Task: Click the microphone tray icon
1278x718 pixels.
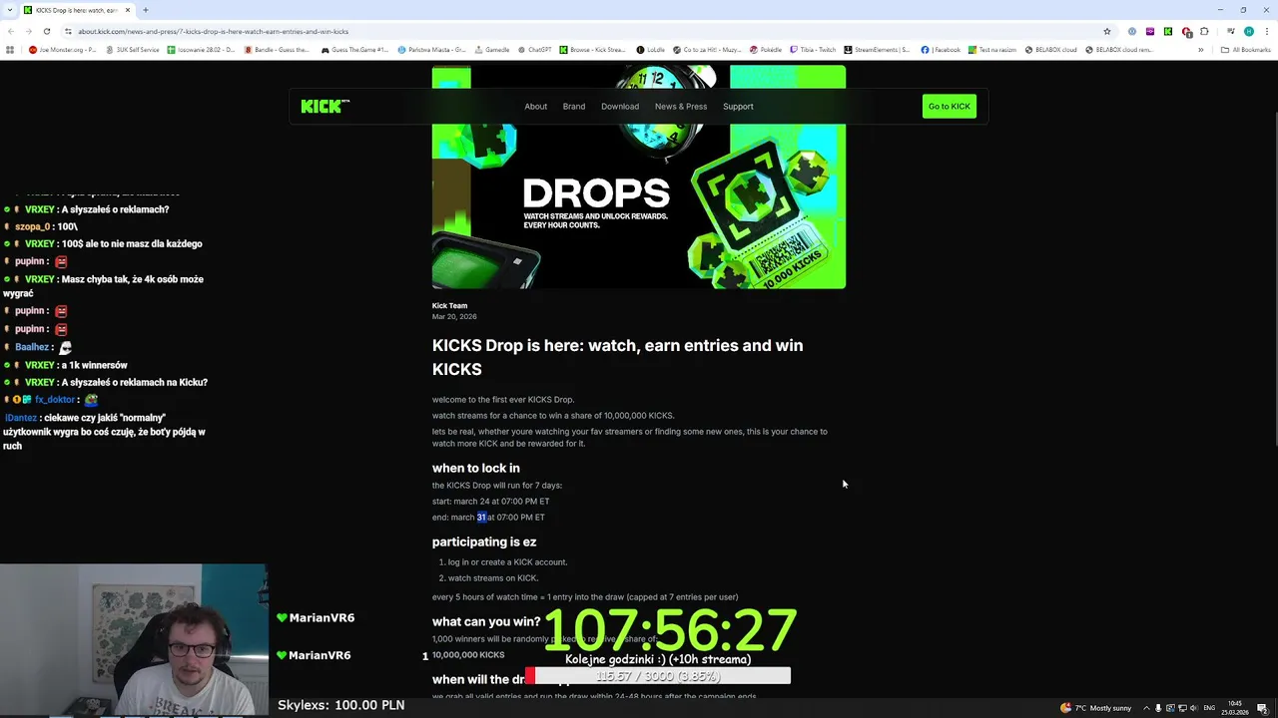Action: (x=1158, y=708)
